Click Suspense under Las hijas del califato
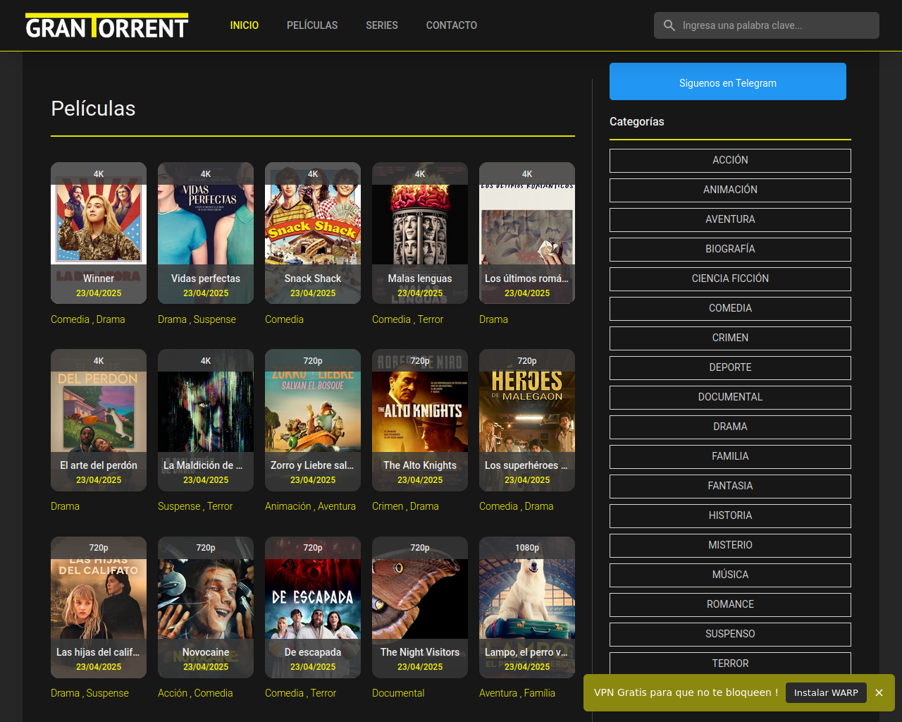902x722 pixels. click(x=108, y=693)
